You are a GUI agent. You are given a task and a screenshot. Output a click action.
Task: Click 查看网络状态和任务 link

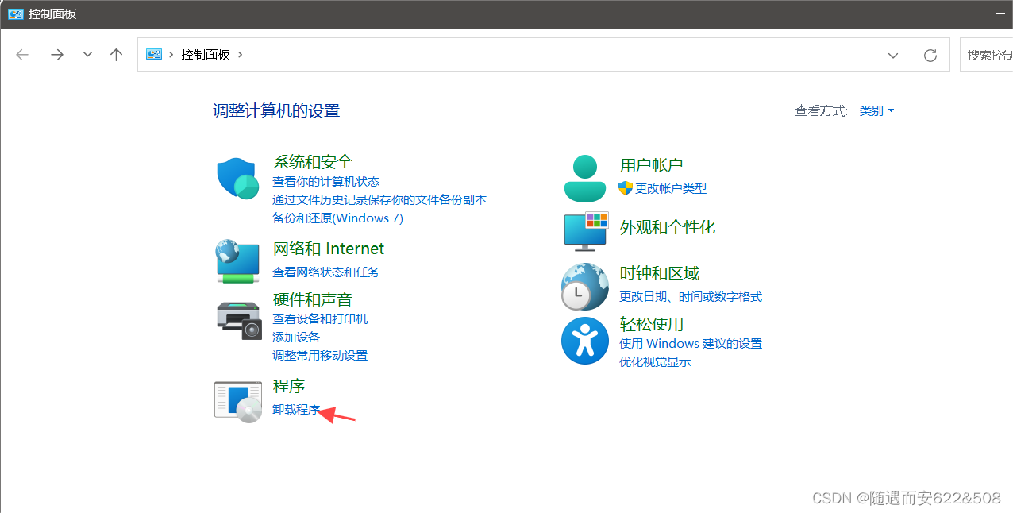click(x=326, y=272)
